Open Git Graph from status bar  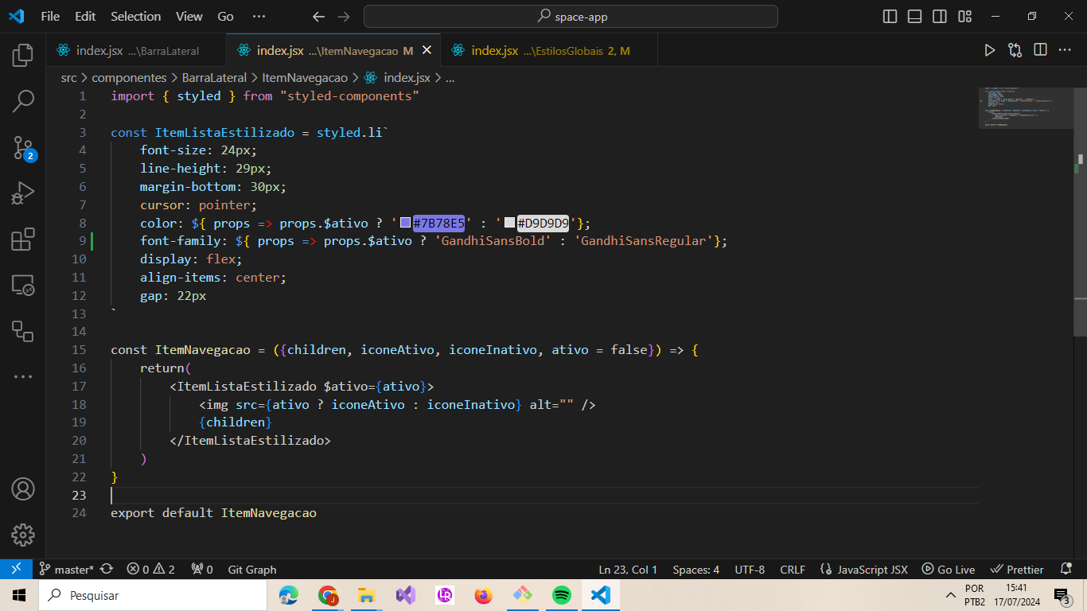pos(252,570)
